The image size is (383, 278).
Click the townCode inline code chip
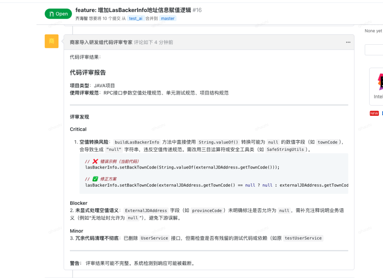tap(327, 142)
